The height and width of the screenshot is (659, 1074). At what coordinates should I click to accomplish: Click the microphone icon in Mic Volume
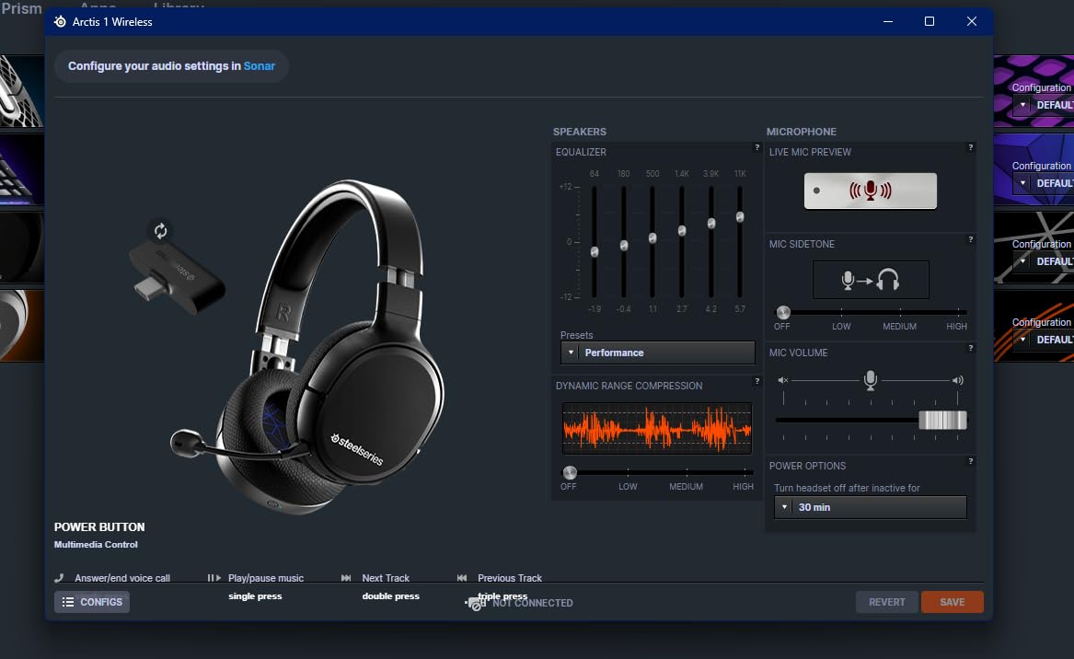click(x=871, y=379)
